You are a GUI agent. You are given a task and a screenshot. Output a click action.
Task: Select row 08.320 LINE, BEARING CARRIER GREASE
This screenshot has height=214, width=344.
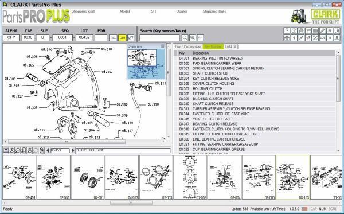[255, 139]
